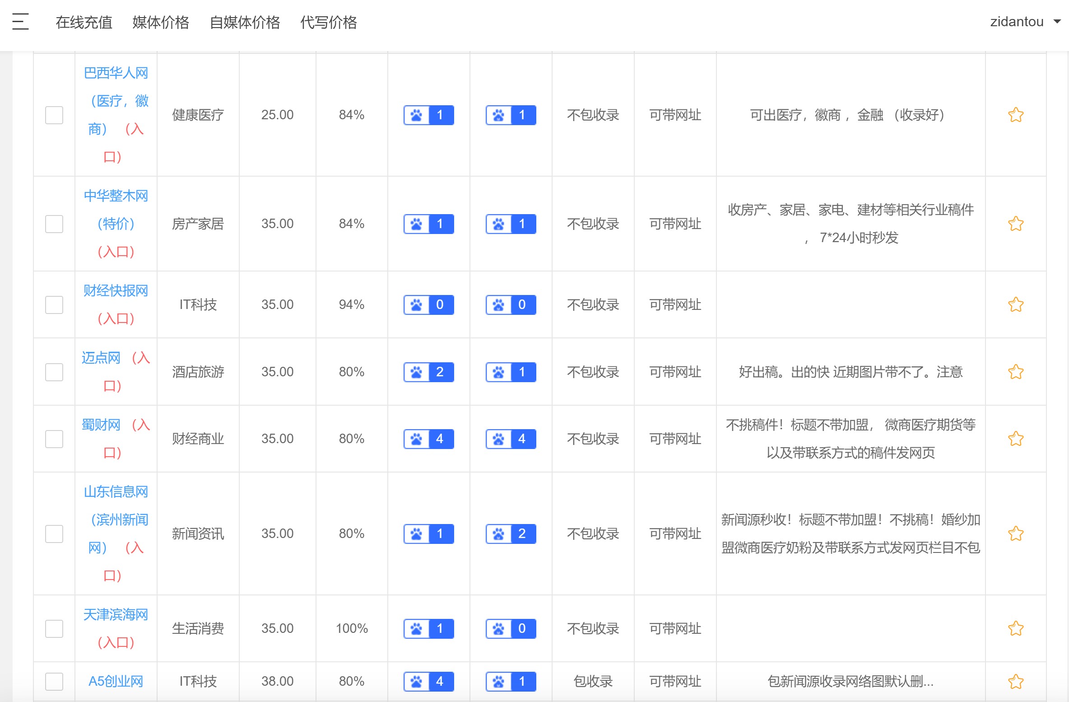Click first Baidu badge showing 1 for 天津滨海网
Image resolution: width=1069 pixels, height=702 pixels.
[428, 628]
